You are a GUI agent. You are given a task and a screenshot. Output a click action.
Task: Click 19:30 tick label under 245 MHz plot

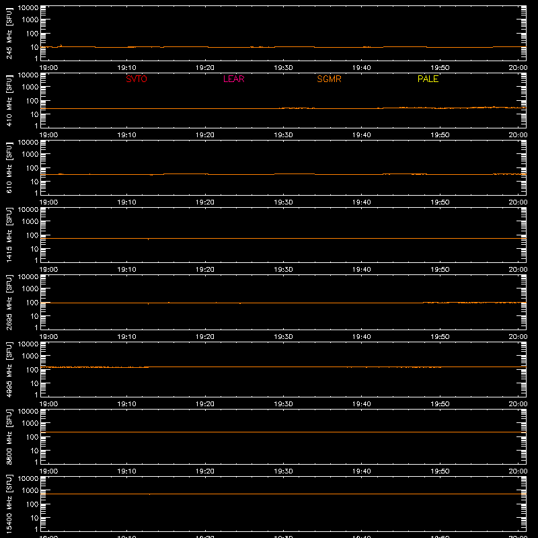tap(283, 68)
